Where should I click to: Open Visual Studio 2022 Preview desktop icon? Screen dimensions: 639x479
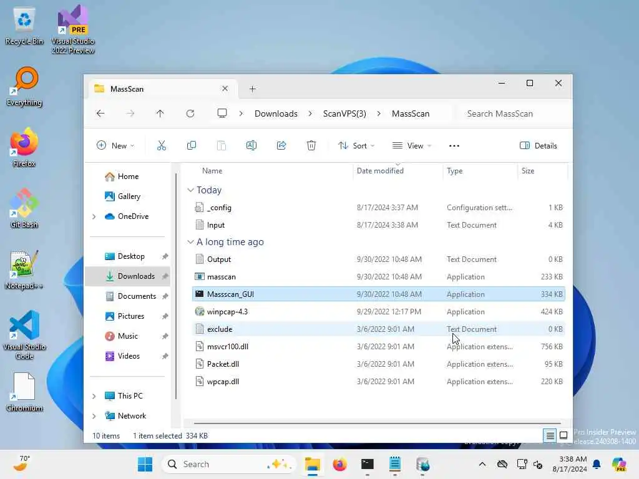[x=73, y=29]
